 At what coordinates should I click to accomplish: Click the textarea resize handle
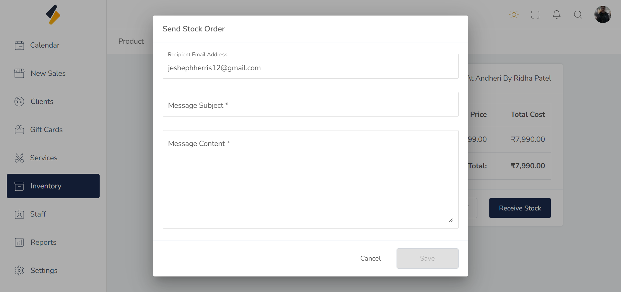point(451,220)
